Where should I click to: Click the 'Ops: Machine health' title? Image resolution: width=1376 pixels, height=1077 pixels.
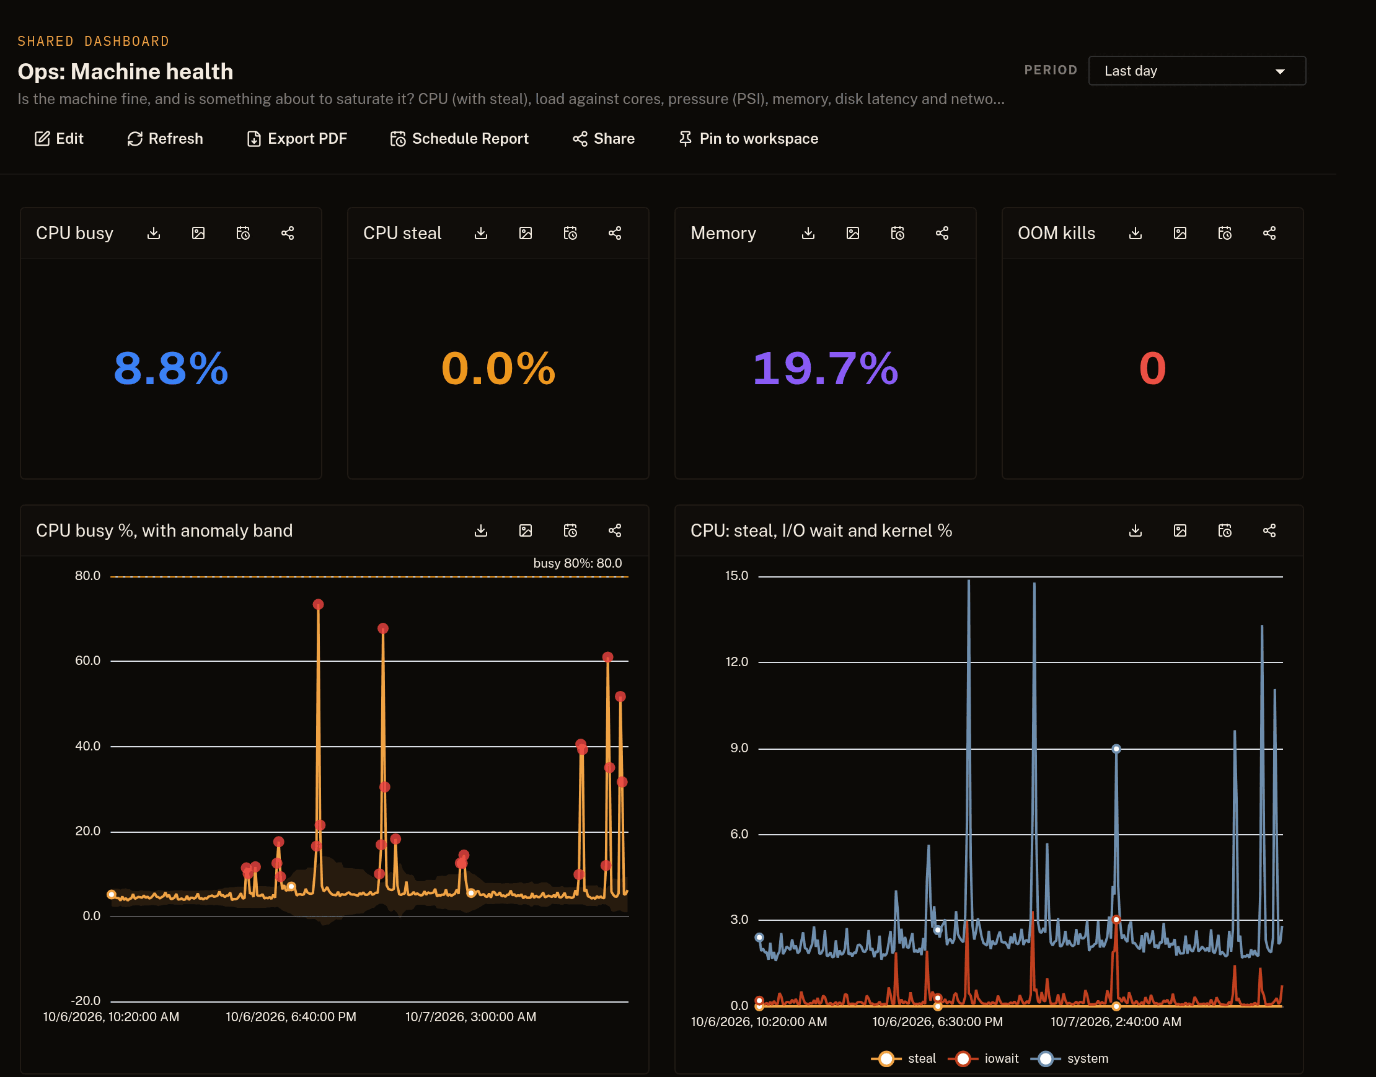pyautogui.click(x=125, y=72)
